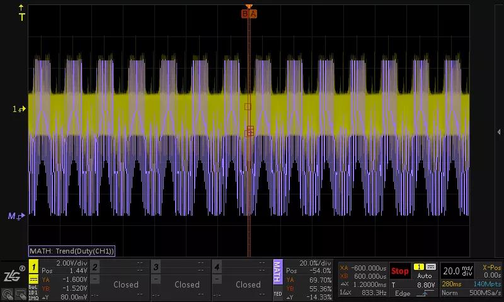Tap the single-finger touch mode icon

click(x=7, y=294)
